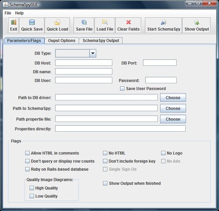Click the DB Port input field
Viewport: 219px width, 211px height.
[x=160, y=63]
